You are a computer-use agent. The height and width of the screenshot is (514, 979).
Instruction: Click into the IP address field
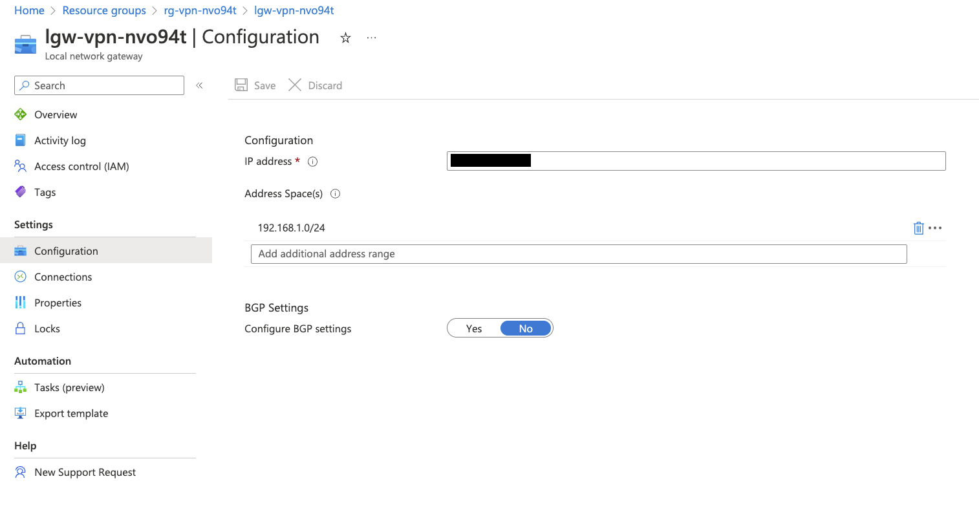click(696, 161)
